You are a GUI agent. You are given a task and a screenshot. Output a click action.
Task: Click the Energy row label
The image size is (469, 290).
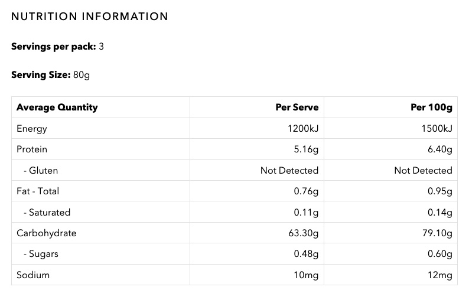click(32, 129)
